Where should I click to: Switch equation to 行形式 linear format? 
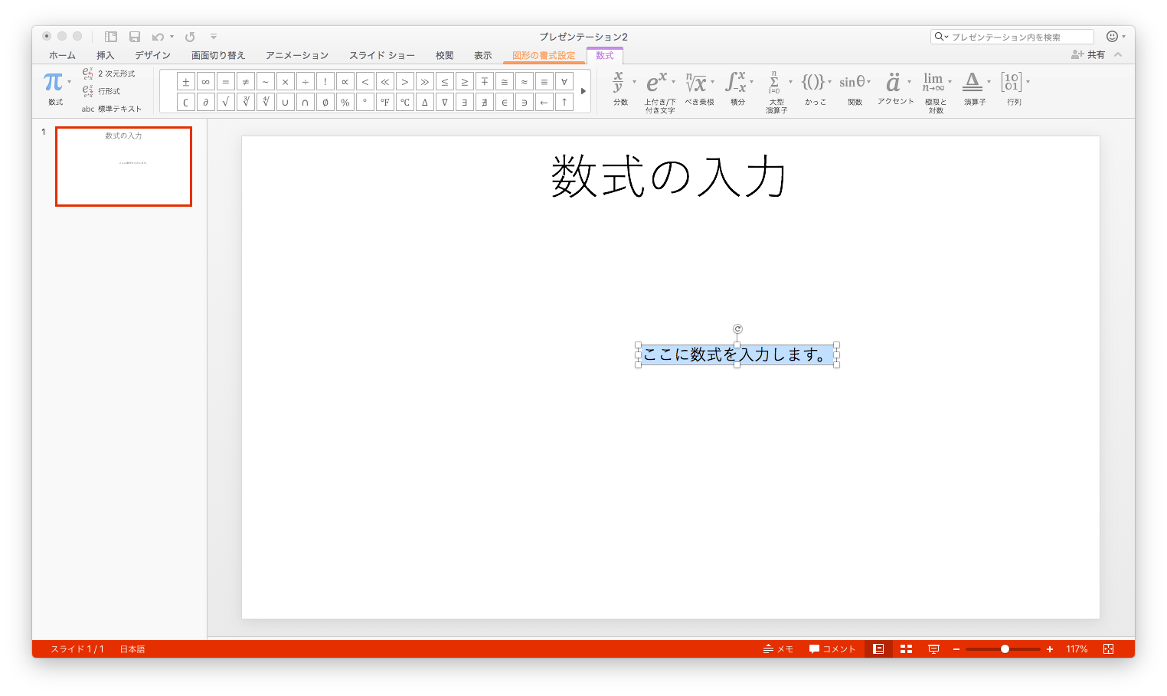tap(101, 91)
